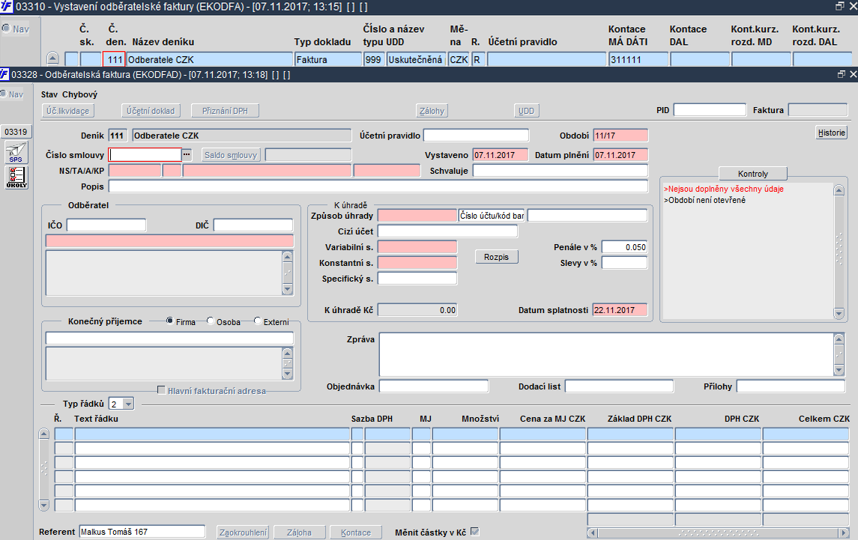Open the Číslo účtu/kód banky selector
This screenshot has width=858, height=540.
pos(492,216)
